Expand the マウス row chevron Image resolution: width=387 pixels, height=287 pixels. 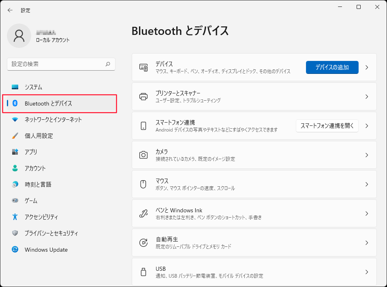367,184
